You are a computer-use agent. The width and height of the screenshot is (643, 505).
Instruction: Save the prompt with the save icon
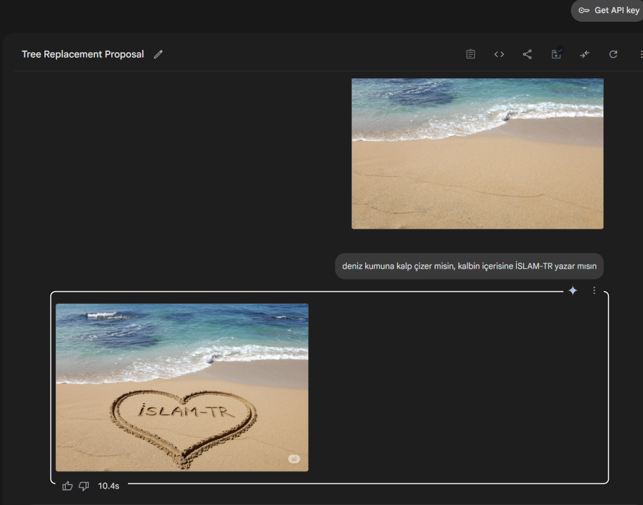pos(556,54)
